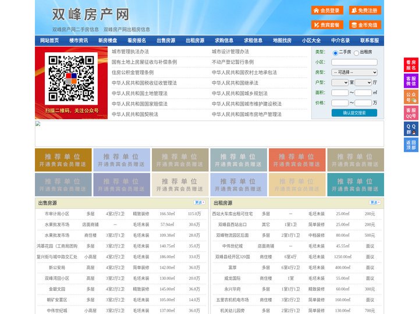The image size is (419, 314).
Task: Click the 公众号 floating sidebar icon
Action: (411, 97)
